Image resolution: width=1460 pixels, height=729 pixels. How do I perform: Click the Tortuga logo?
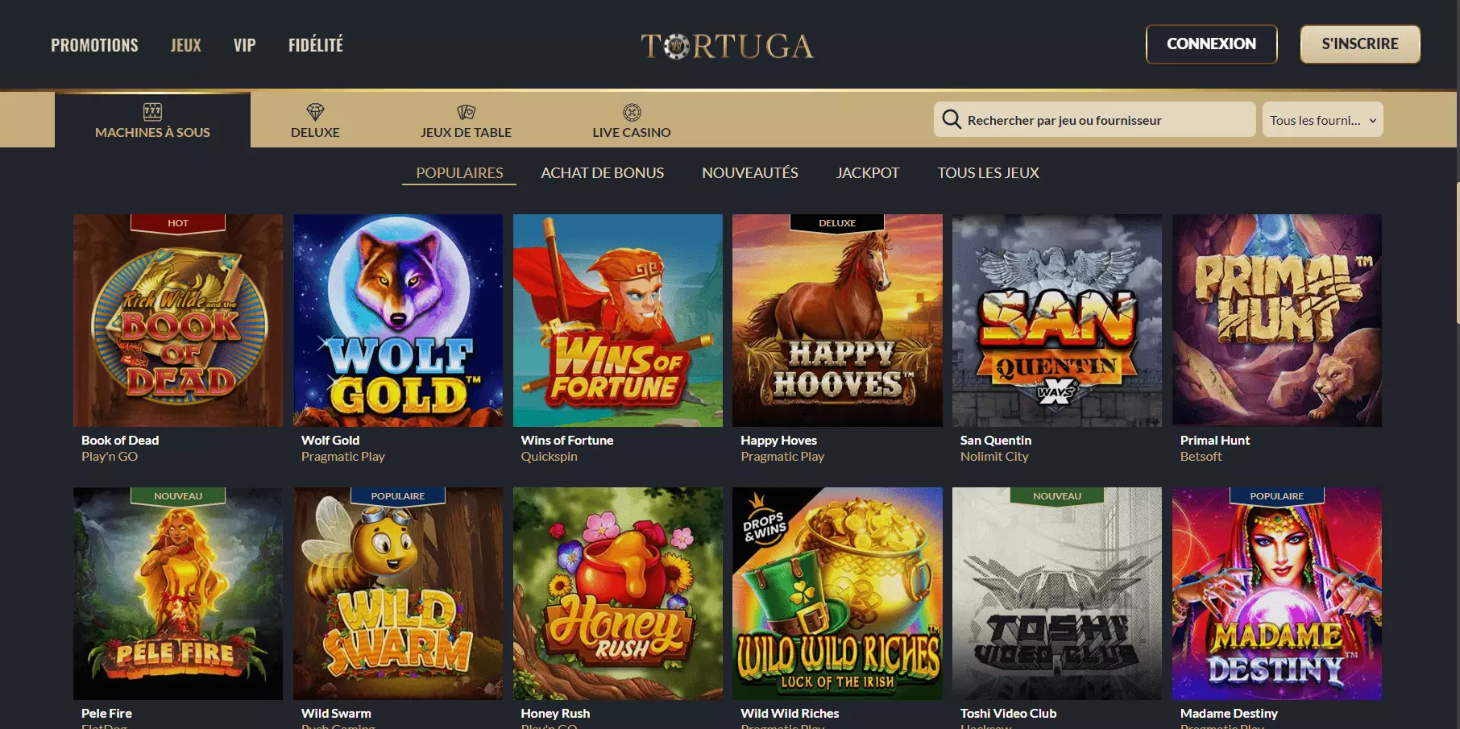pyautogui.click(x=727, y=46)
